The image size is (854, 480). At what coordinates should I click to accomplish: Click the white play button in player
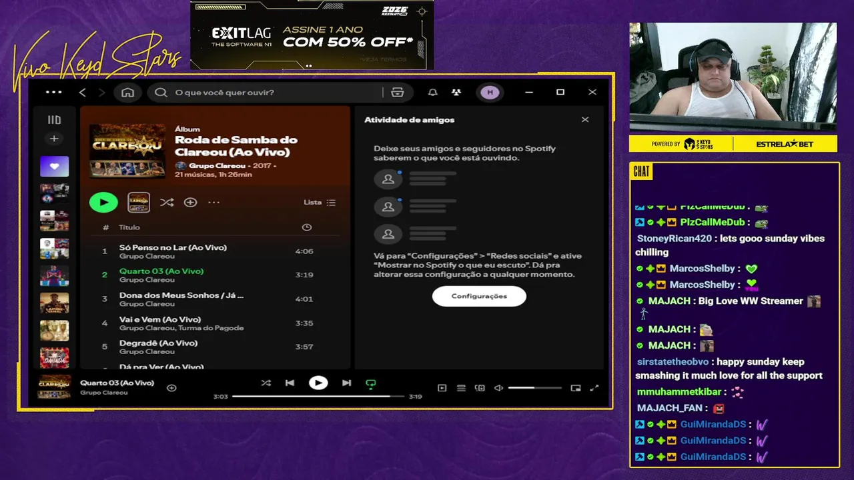click(318, 383)
